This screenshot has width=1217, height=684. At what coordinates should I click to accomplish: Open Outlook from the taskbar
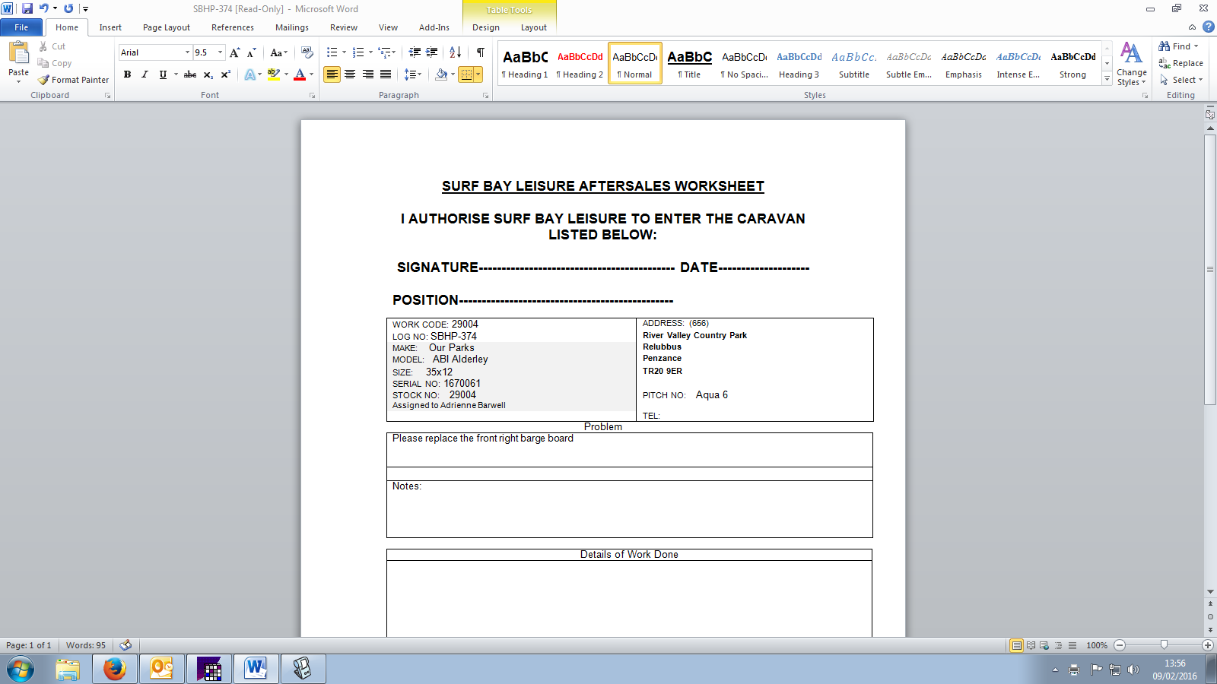162,669
